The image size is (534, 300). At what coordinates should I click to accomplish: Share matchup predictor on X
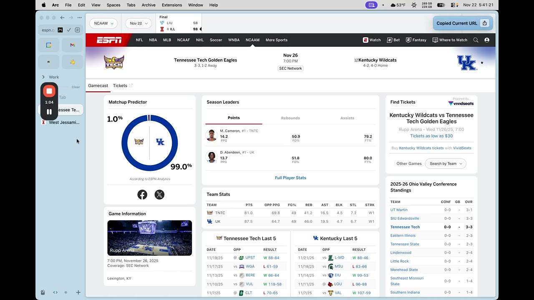(x=159, y=195)
